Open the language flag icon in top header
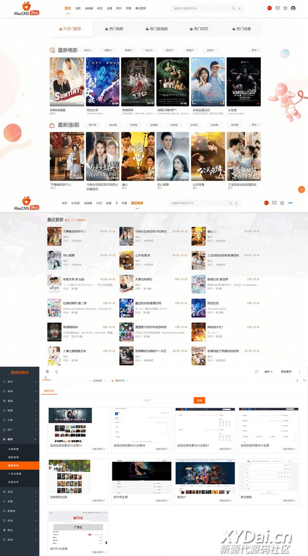 pyautogui.click(x=269, y=8)
